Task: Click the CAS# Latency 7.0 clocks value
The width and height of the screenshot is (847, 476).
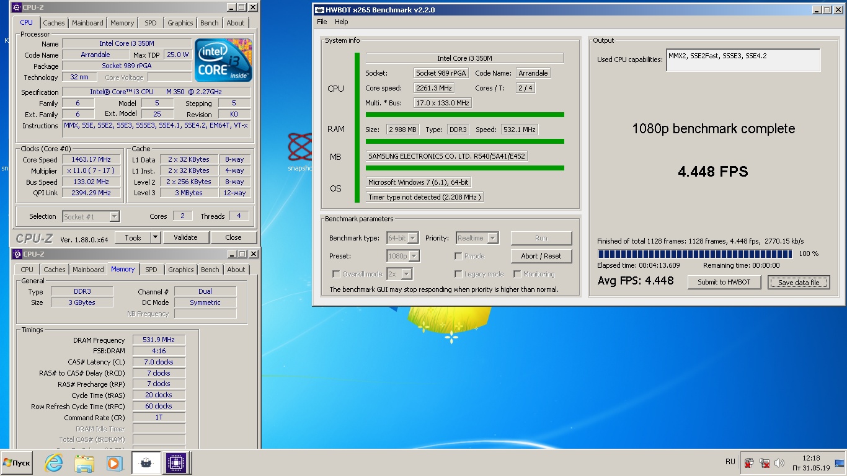Action: point(159,362)
